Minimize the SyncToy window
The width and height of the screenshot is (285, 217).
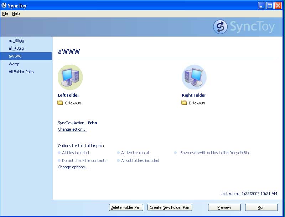261,6
